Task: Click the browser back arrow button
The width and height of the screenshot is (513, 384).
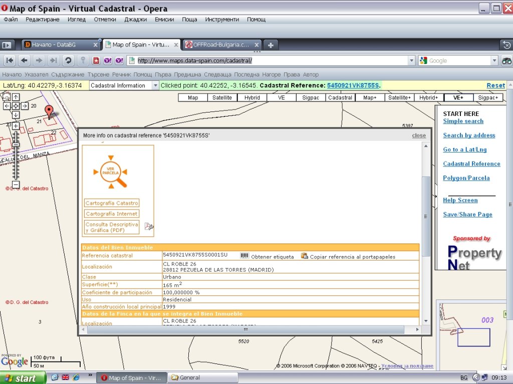Action: [x=24, y=60]
